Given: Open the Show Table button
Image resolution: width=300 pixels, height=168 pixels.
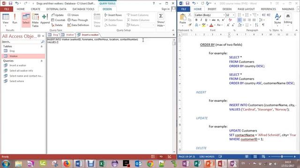Looking at the screenshot, I should click(x=97, y=20).
